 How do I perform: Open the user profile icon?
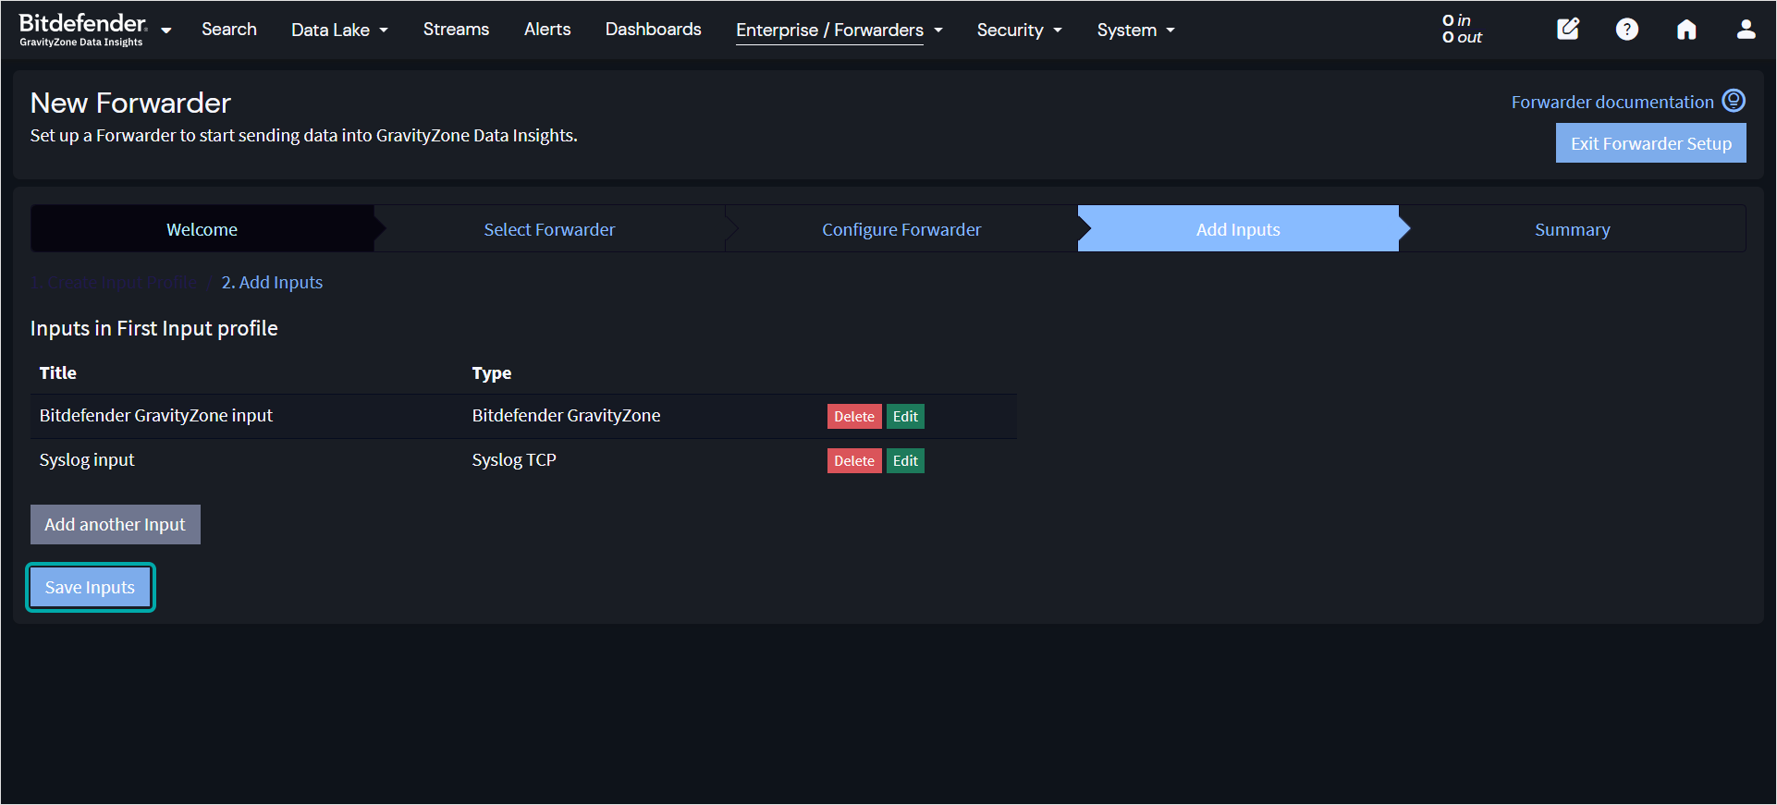point(1746,30)
